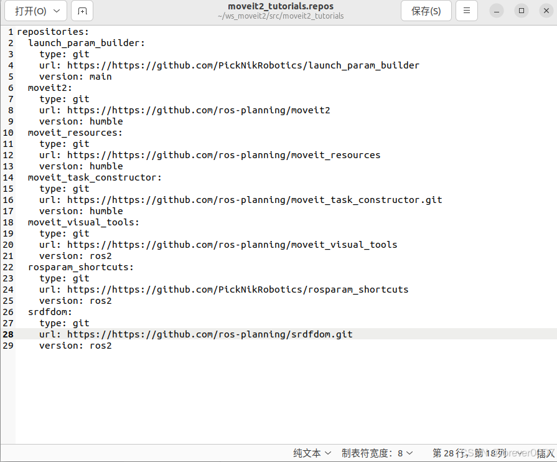
Task: Click the moveit_visual_tools url line
Action: coord(218,245)
